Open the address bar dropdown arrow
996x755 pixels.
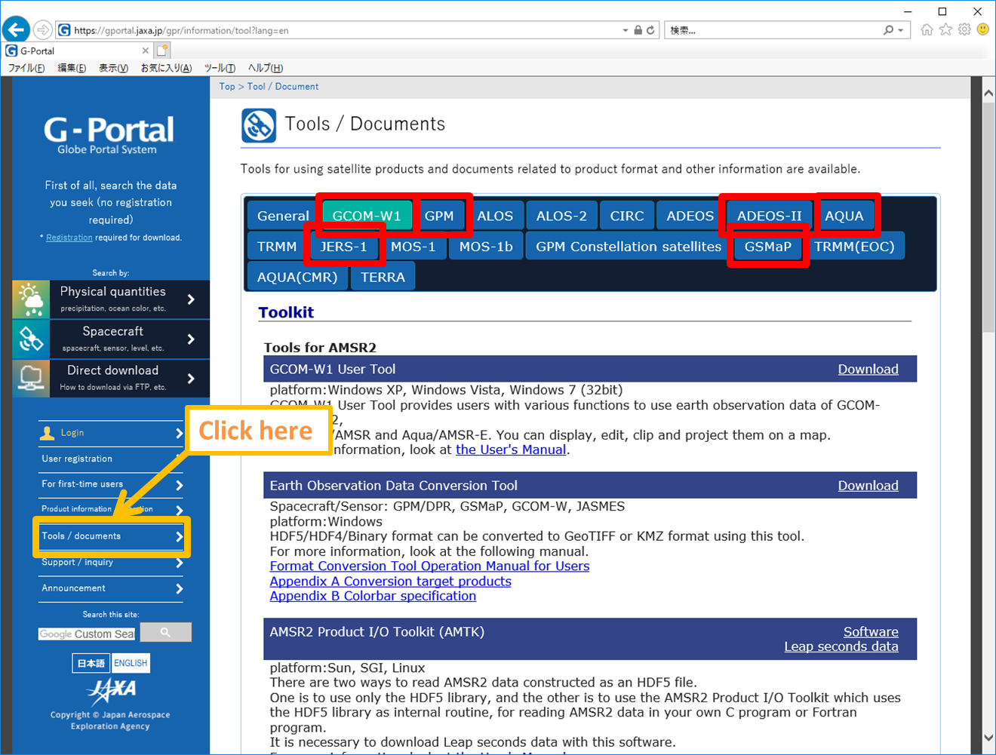tap(625, 30)
